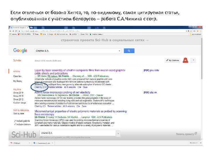Click the Google logo
Viewport: 206px width, 155px height.
20,51
